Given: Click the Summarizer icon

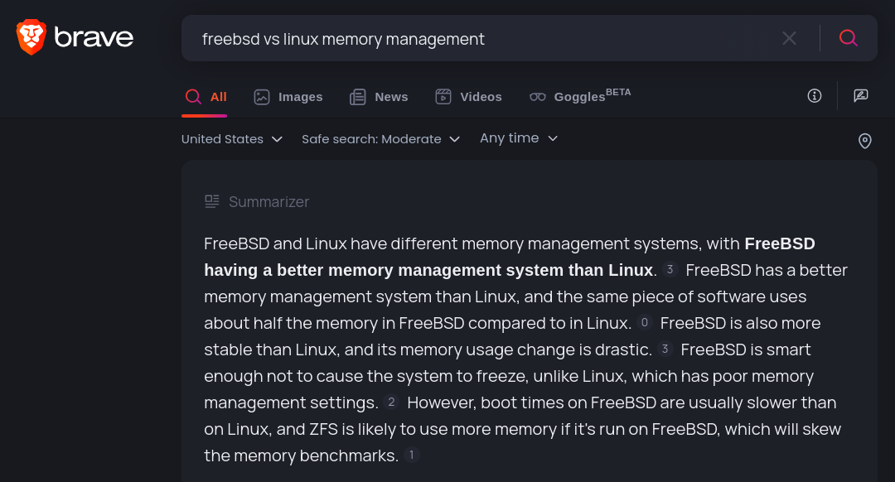Looking at the screenshot, I should point(212,201).
